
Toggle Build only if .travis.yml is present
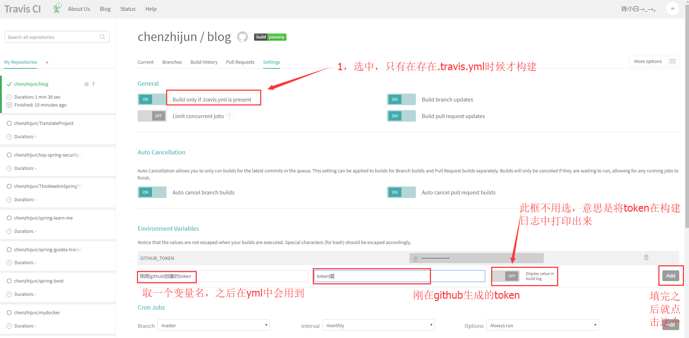152,99
